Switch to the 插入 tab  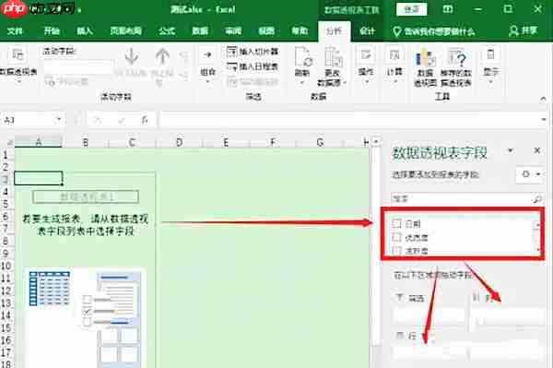[85, 31]
